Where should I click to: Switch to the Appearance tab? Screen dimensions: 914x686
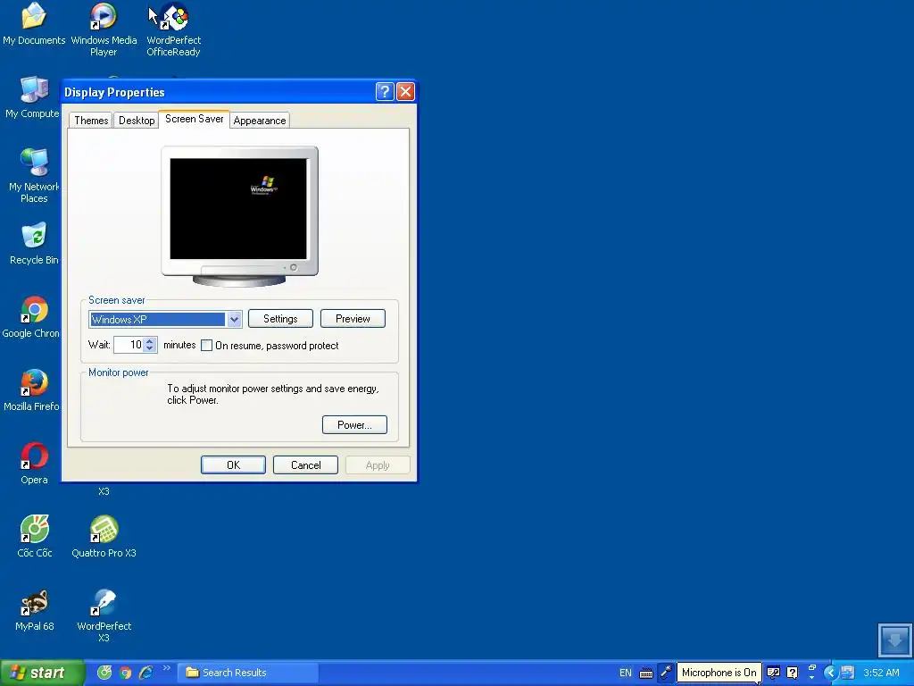coord(260,121)
